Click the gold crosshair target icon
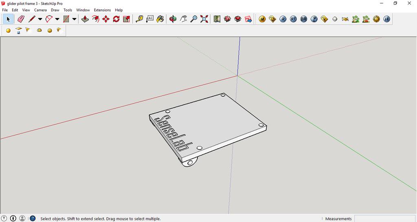 (x=376, y=19)
